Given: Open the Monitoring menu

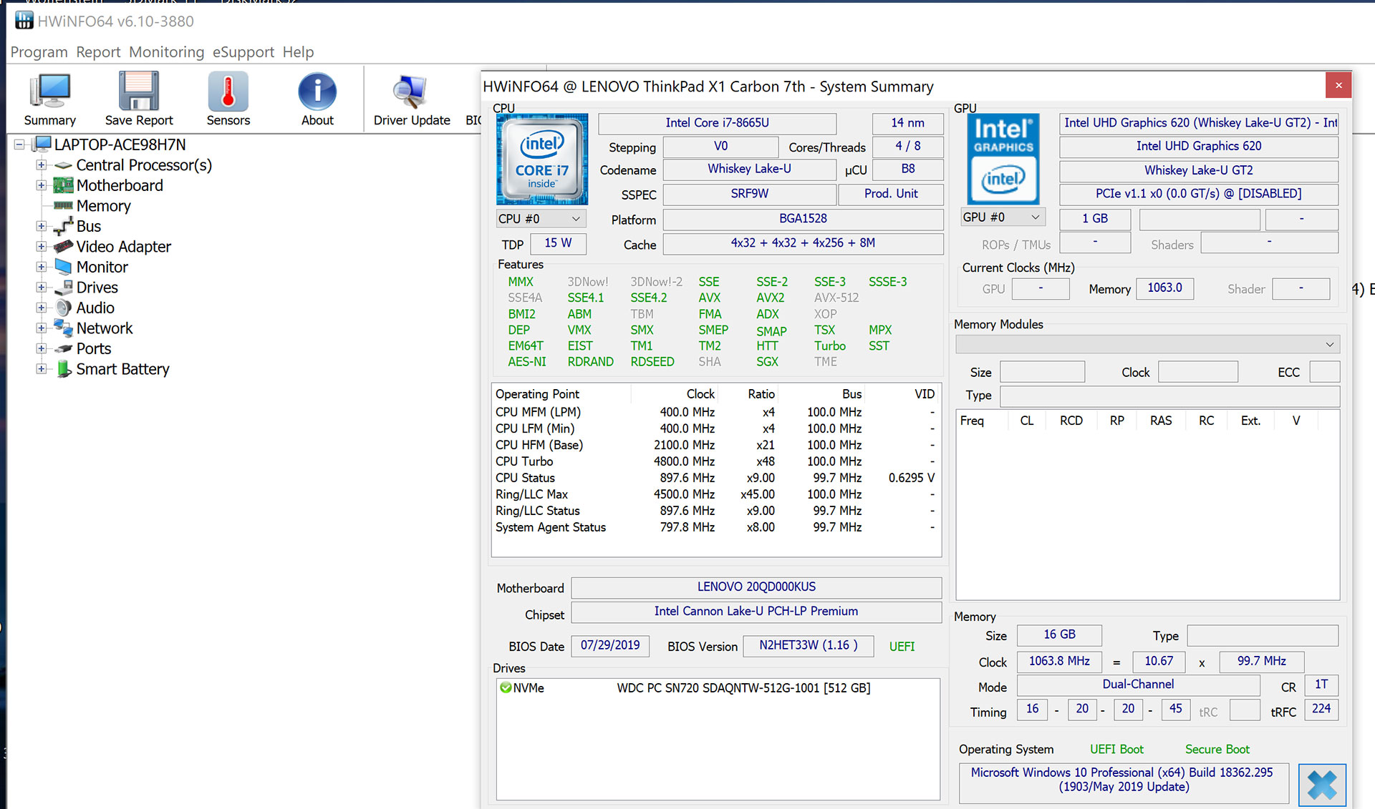Looking at the screenshot, I should pyautogui.click(x=166, y=52).
